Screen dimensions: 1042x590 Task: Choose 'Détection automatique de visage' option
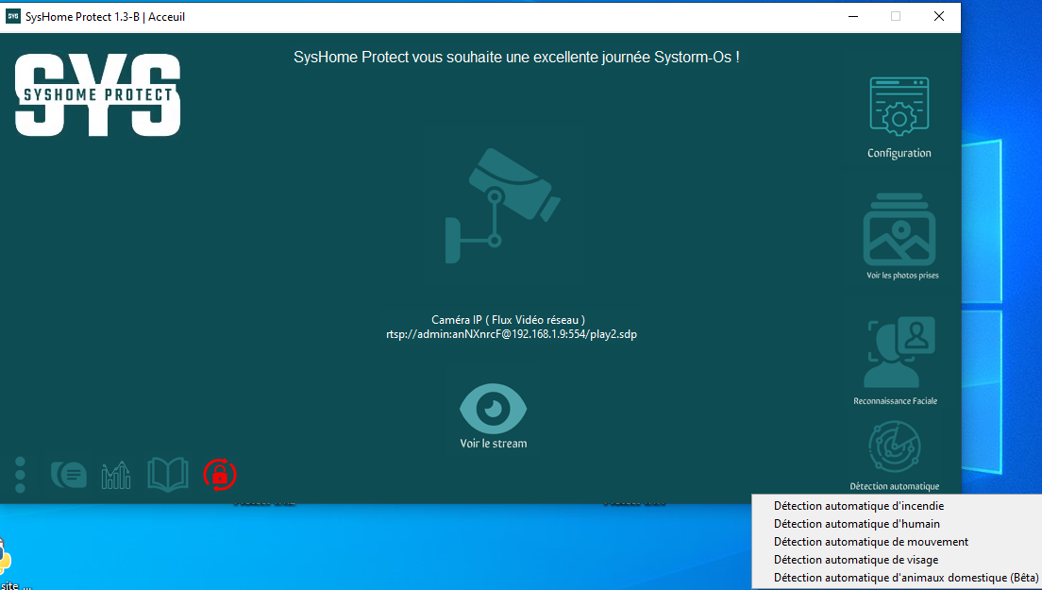click(x=856, y=560)
